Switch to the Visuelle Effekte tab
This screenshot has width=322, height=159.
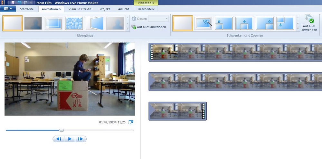coord(80,9)
